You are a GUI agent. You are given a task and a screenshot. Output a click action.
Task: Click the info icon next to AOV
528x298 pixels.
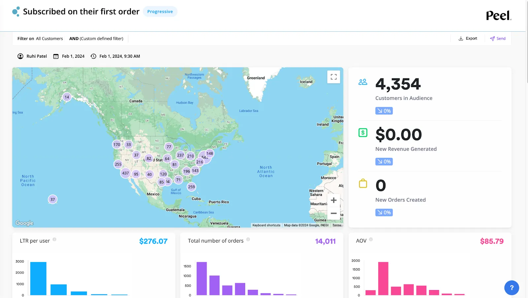[371, 240]
